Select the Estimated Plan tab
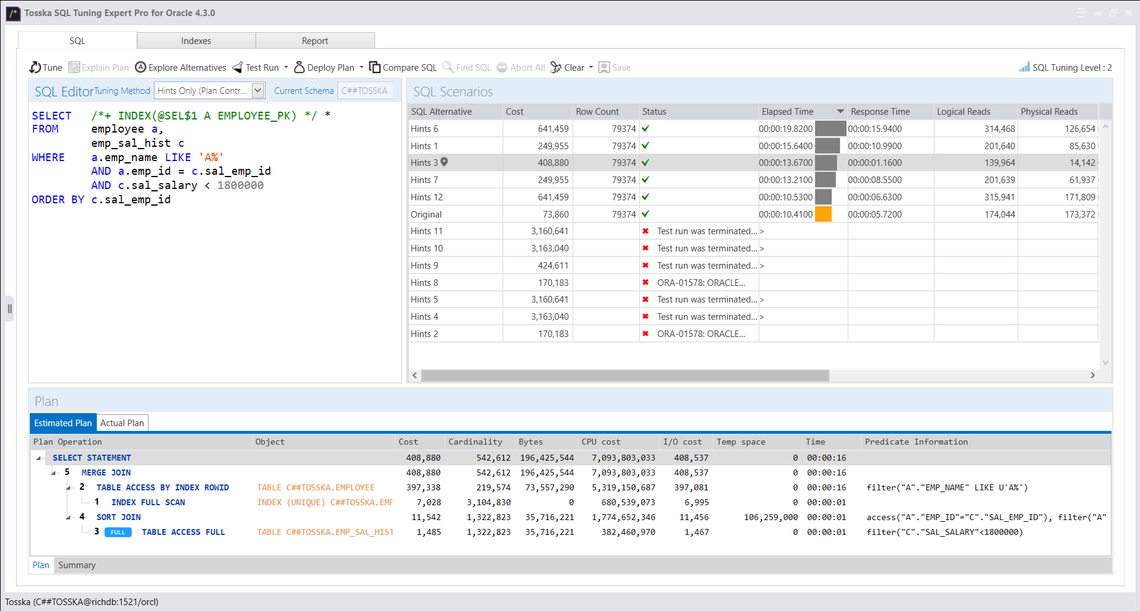The image size is (1140, 611). pos(63,423)
